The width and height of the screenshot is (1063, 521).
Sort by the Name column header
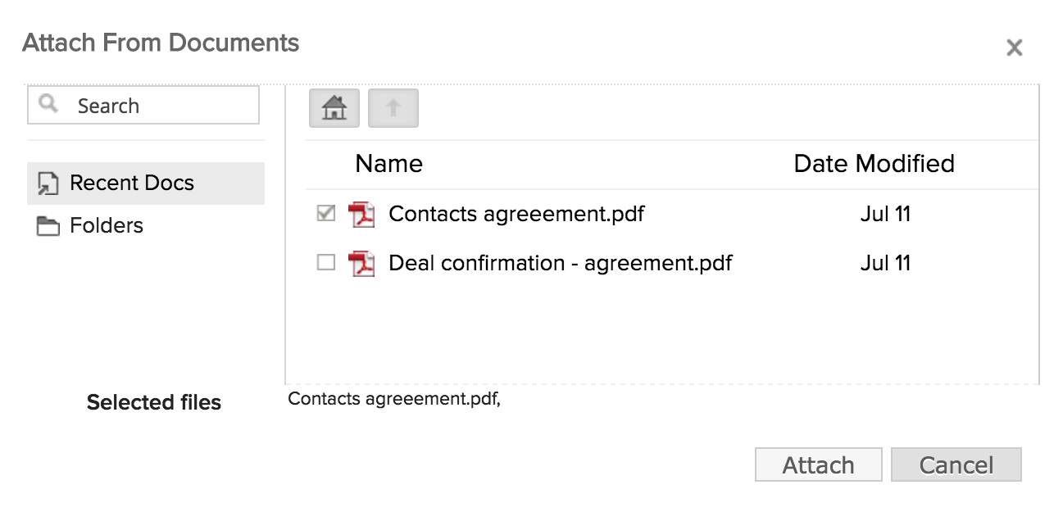point(389,164)
